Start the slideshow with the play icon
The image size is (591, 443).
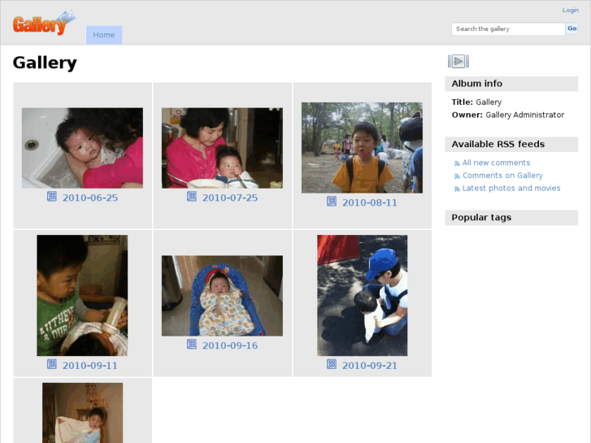click(458, 61)
